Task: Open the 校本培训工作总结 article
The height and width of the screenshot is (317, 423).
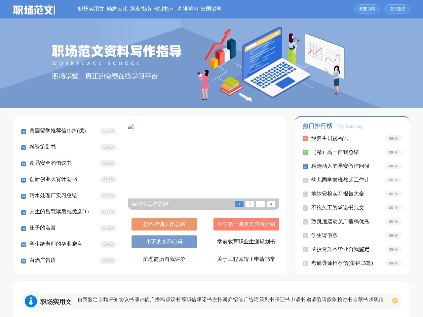Action: tap(164, 224)
